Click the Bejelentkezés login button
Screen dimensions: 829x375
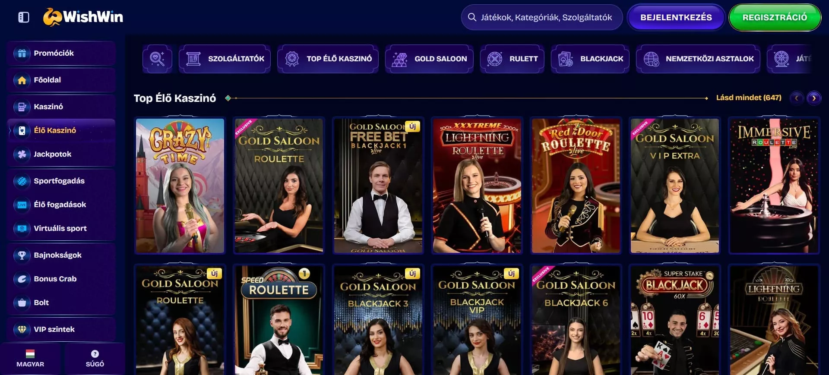(x=676, y=17)
